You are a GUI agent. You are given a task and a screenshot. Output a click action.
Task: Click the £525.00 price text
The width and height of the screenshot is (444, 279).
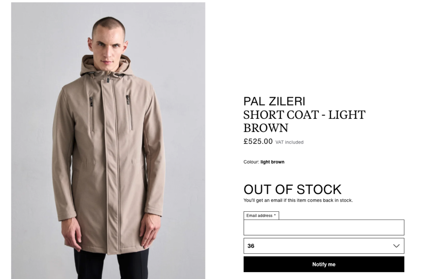(258, 141)
